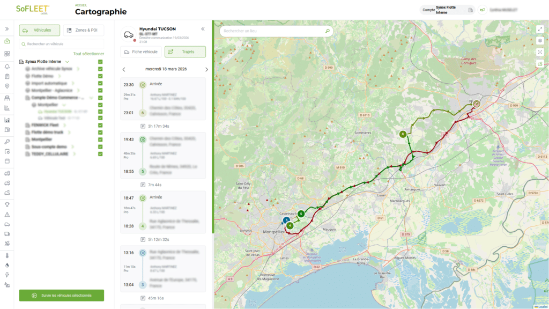The height and width of the screenshot is (309, 549).
Task: Open the dashboard grid sidebar icon
Action: 7,54
